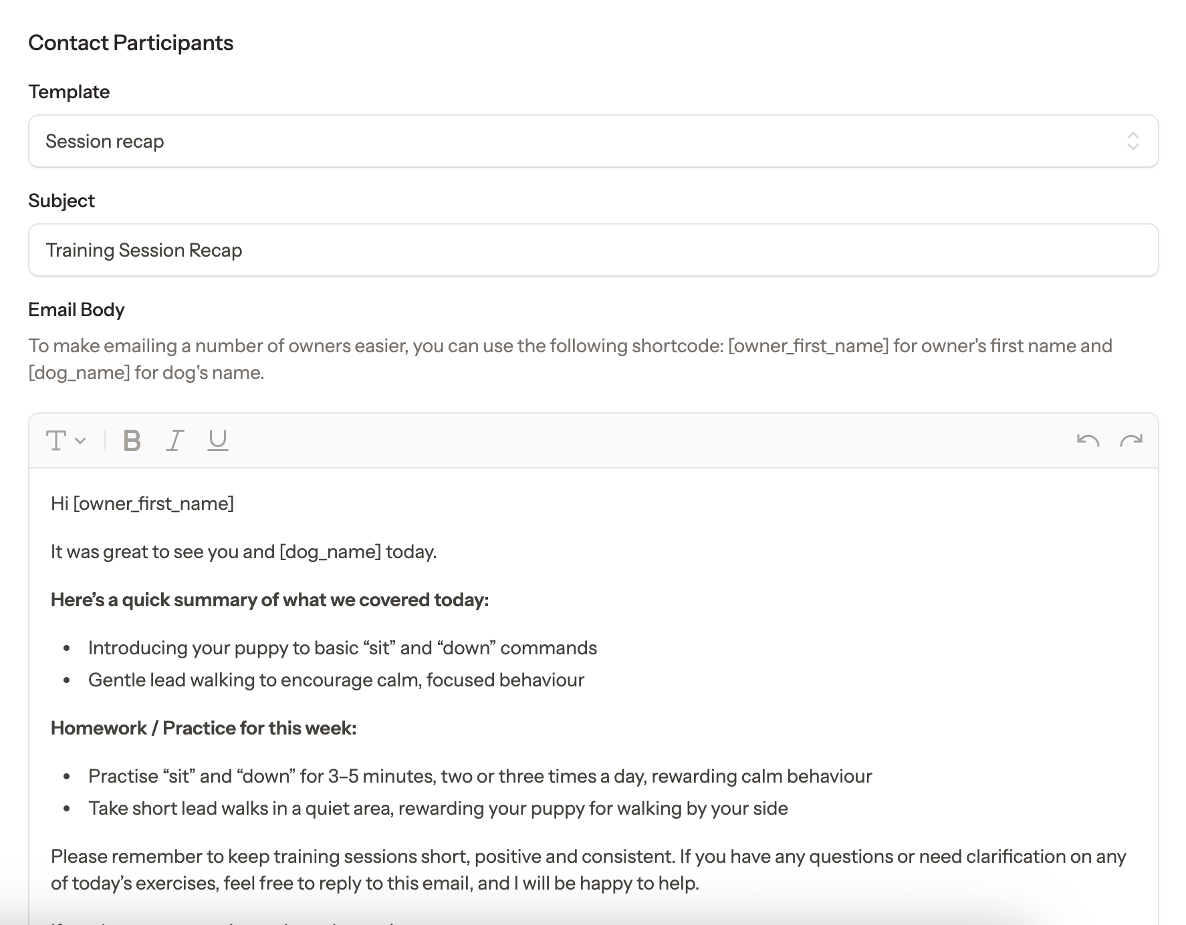Click the Template label above the selector
1186x925 pixels.
(69, 92)
